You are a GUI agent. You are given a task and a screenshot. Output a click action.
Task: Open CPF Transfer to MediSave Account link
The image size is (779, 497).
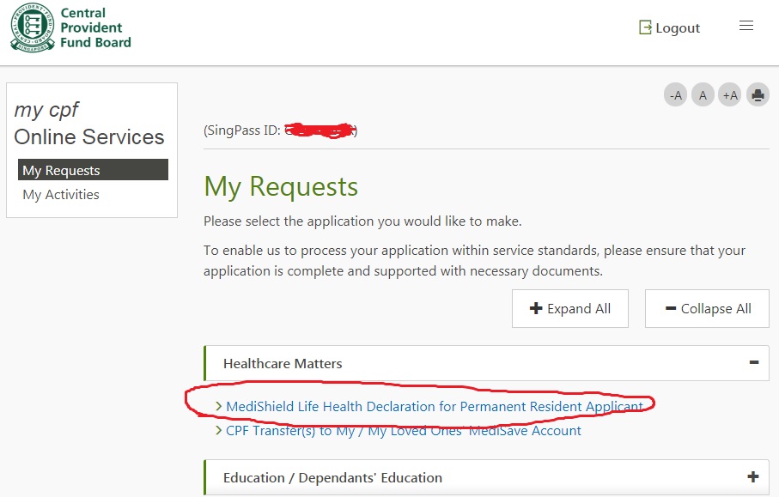(403, 431)
